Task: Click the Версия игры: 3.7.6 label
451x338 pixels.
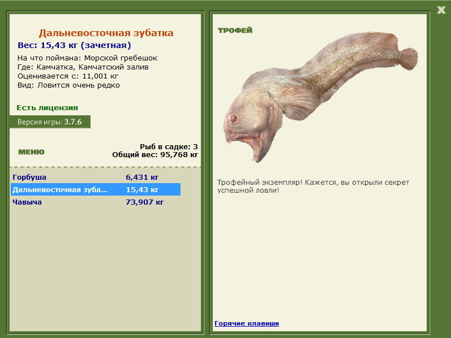Action: click(50, 122)
